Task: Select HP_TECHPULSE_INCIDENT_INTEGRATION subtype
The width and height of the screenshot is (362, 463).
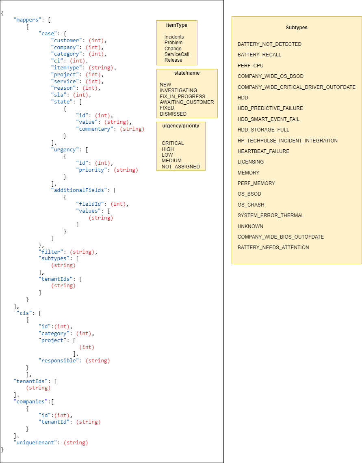Action: (288, 141)
